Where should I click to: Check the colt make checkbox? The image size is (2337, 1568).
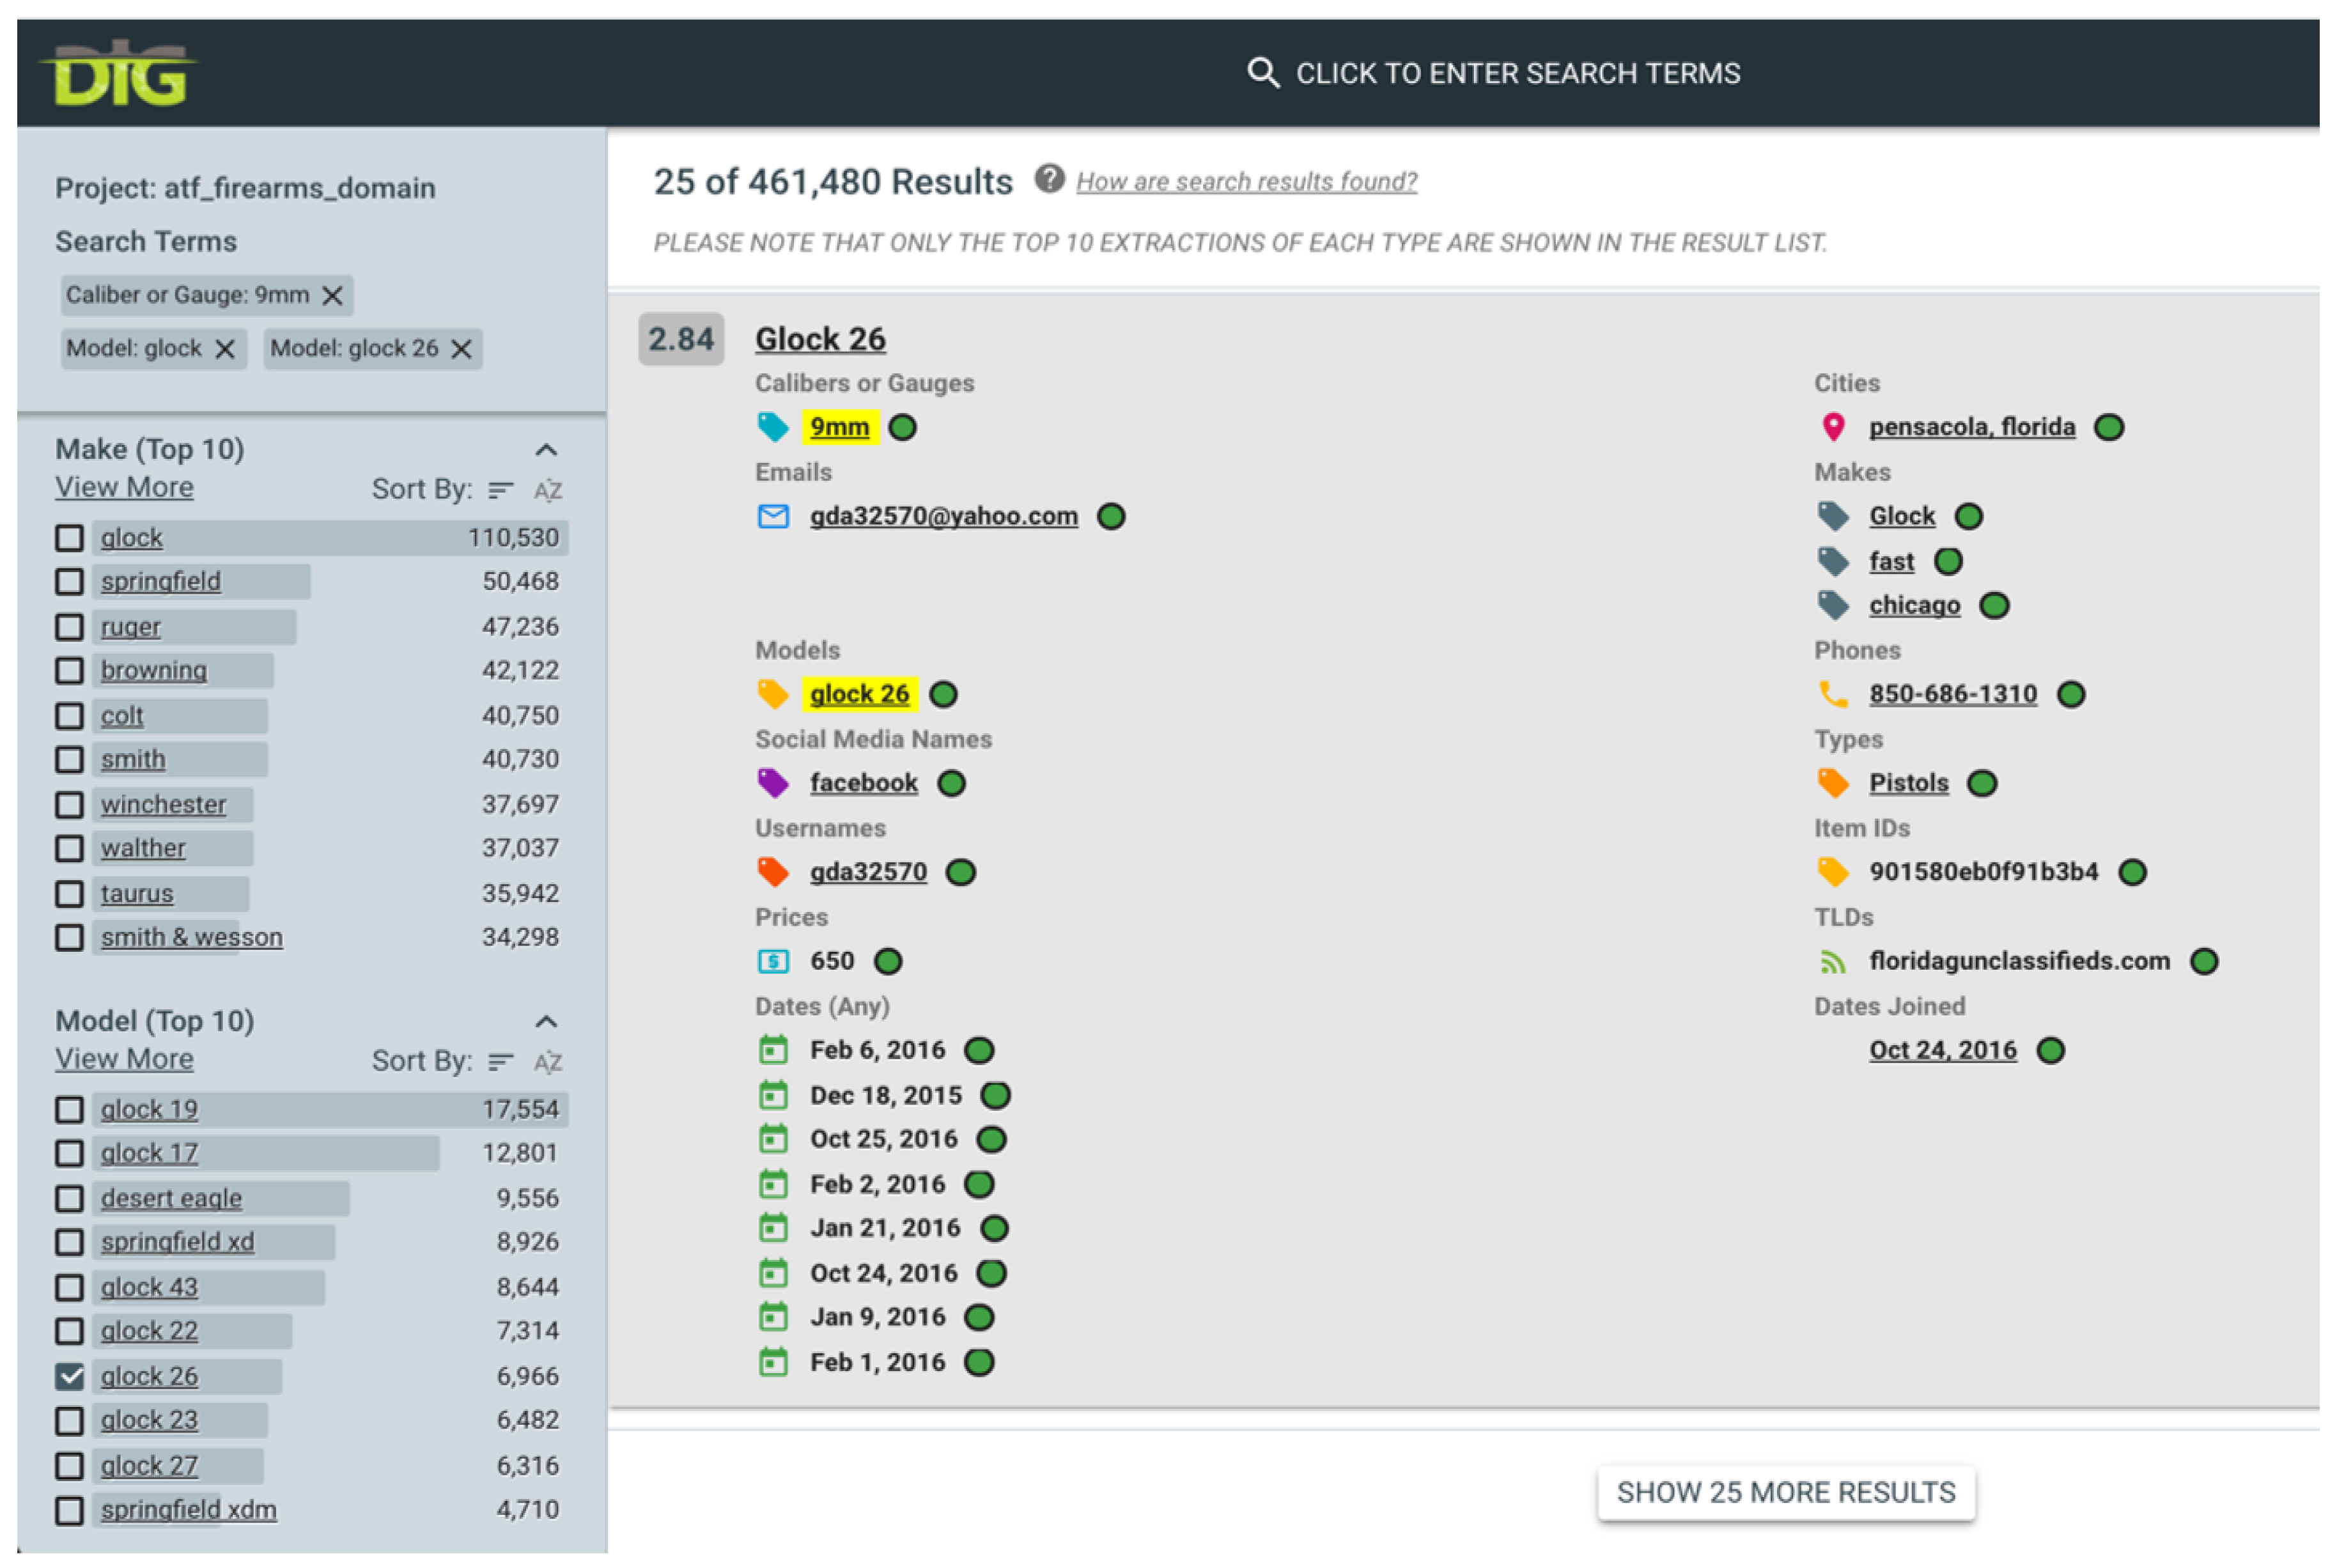pyautogui.click(x=69, y=716)
